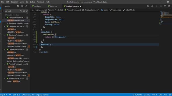This screenshot has width=172, height=96.
Task: Click Initializing JS/TS language features status
Action: 35,95
